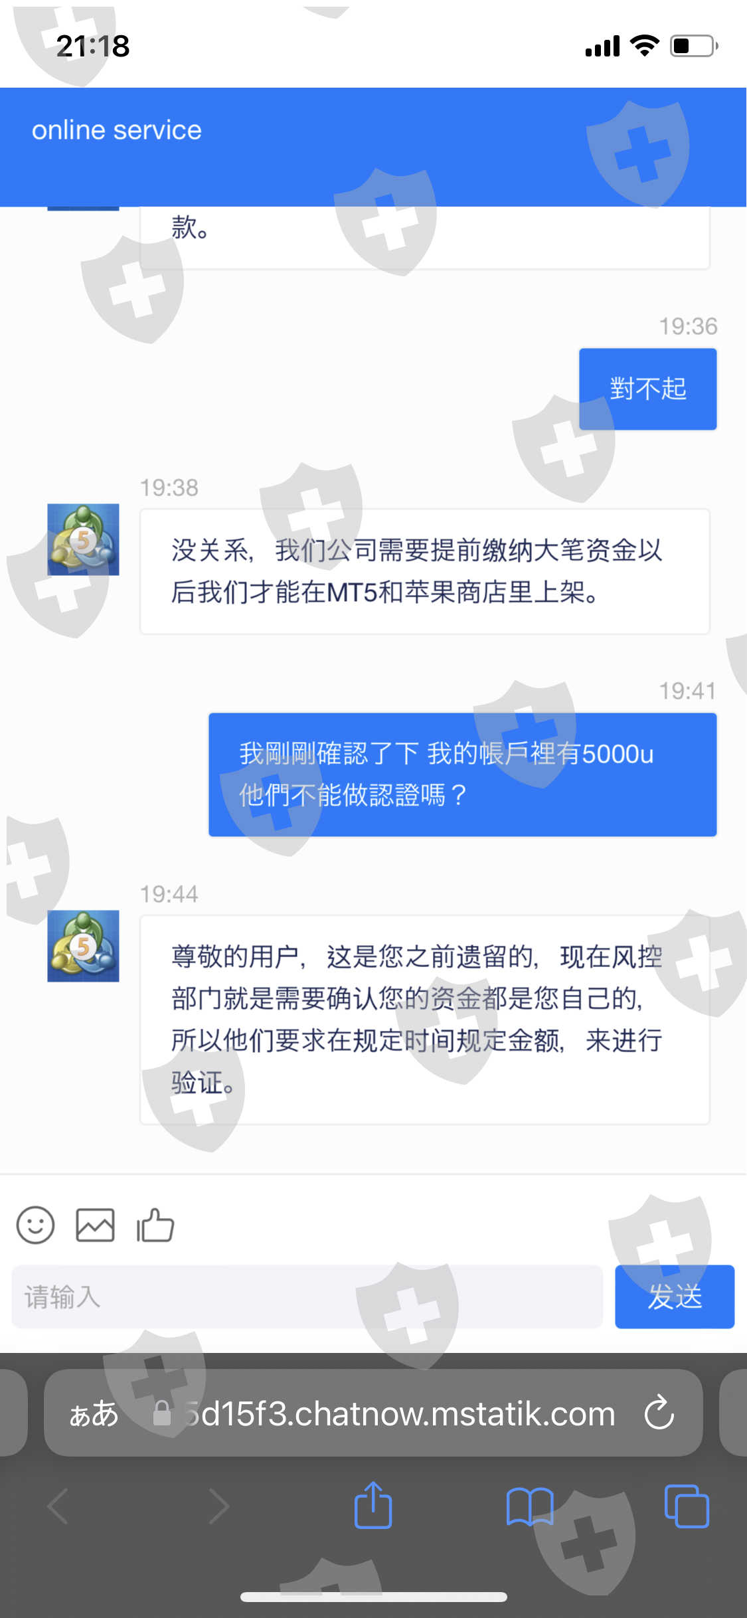Tap the chatnow.mstatik.com address bar
Image resolution: width=747 pixels, height=1618 pixels.
pyautogui.click(x=373, y=1413)
